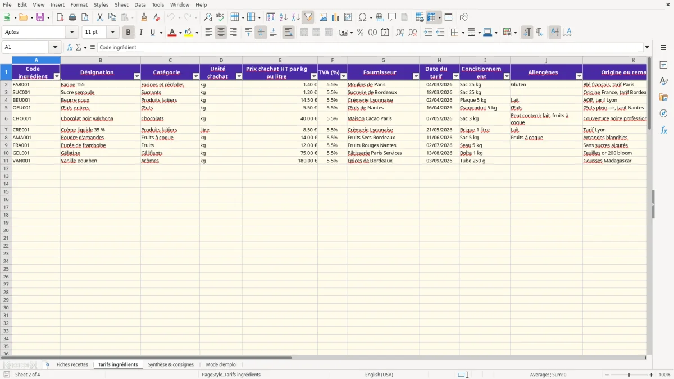The image size is (674, 379).
Task: Select column header E
Action: (280, 60)
